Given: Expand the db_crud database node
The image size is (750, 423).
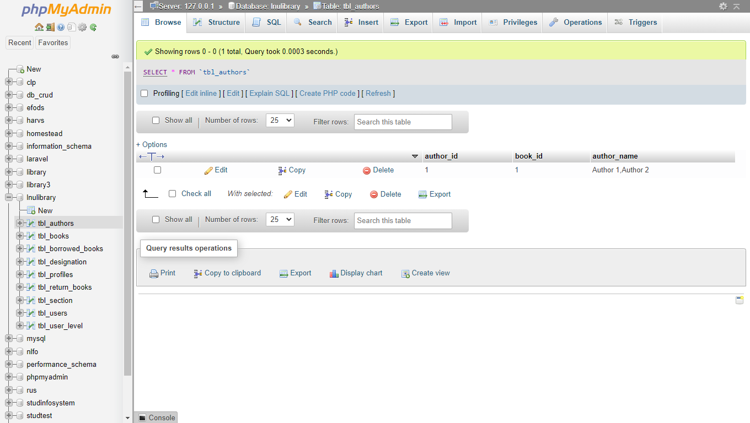Looking at the screenshot, I should click(9, 95).
